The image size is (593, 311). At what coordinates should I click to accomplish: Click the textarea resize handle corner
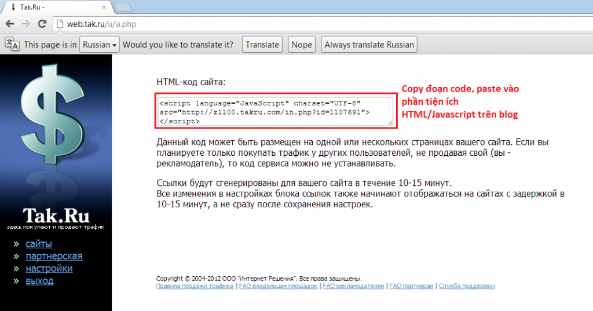[391, 123]
